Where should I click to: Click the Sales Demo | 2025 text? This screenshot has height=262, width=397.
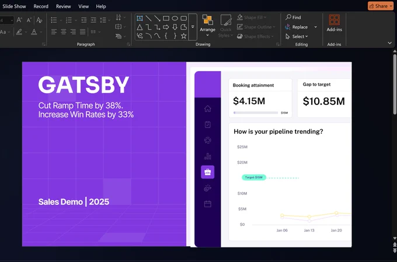(x=74, y=201)
